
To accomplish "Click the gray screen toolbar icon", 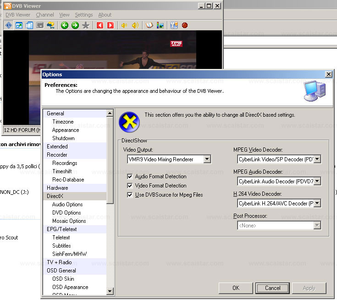I will (40, 25).
